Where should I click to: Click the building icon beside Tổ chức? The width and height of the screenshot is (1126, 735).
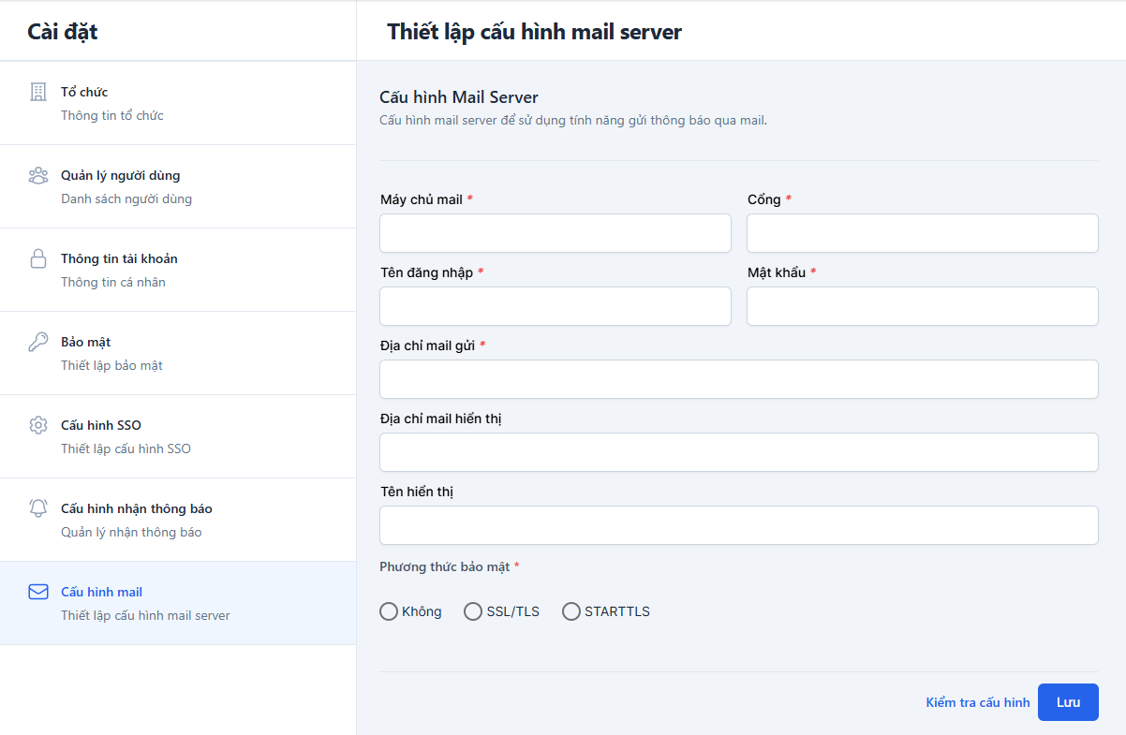(x=37, y=92)
